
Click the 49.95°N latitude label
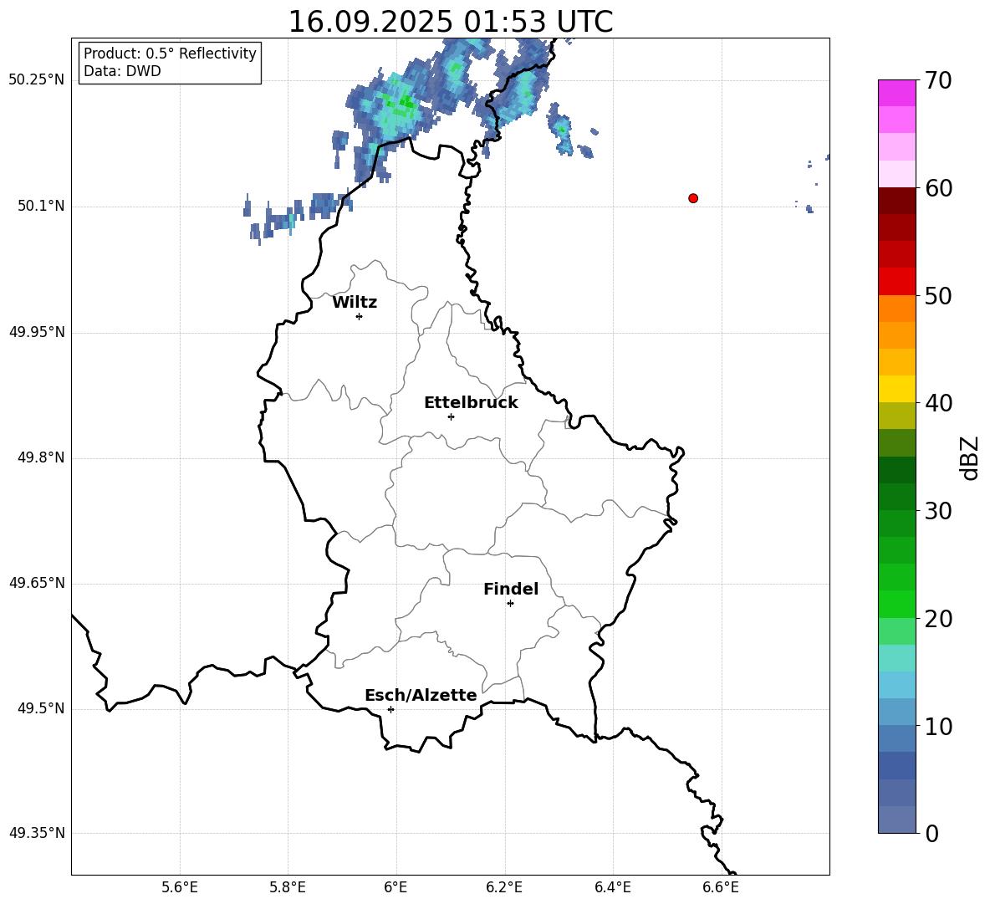point(37,332)
